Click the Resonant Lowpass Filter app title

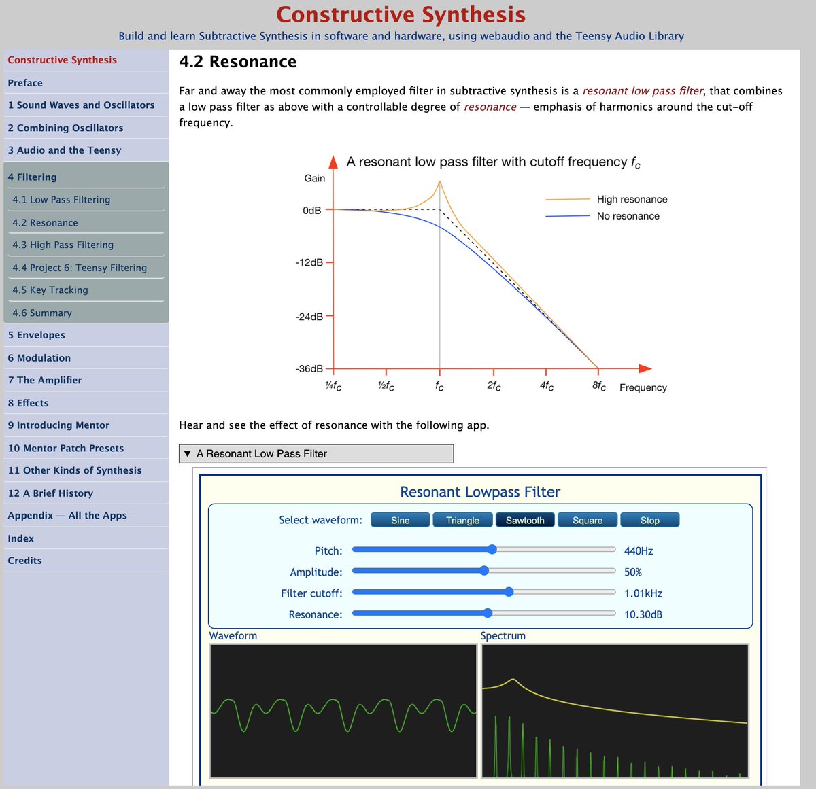pyautogui.click(x=480, y=492)
